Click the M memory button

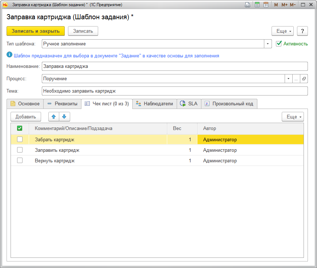(276, 5)
